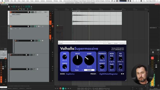Click the 2 in 2 out routing button
Image resolution: width=160 pixels, height=90 pixels.
[116, 43]
